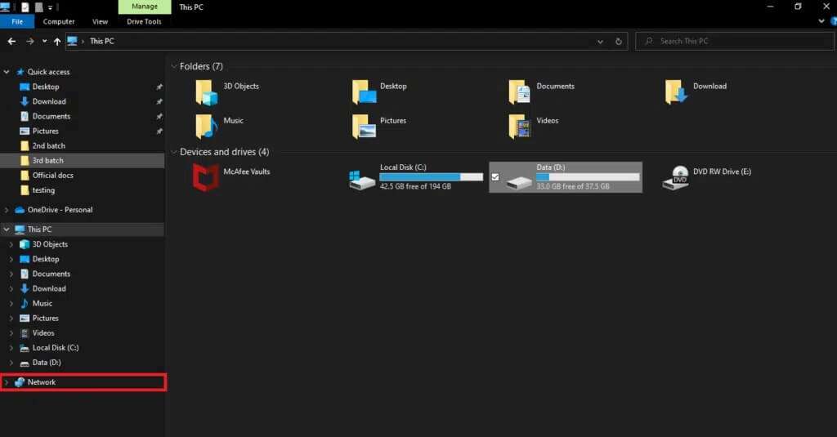Open the 3D Objects folder icon
Image resolution: width=837 pixels, height=437 pixels.
click(206, 92)
